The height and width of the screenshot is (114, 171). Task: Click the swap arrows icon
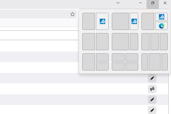(x=152, y=89)
